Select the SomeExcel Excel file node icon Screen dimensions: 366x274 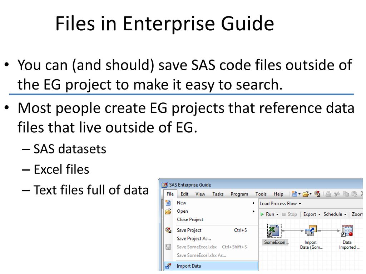point(274,231)
